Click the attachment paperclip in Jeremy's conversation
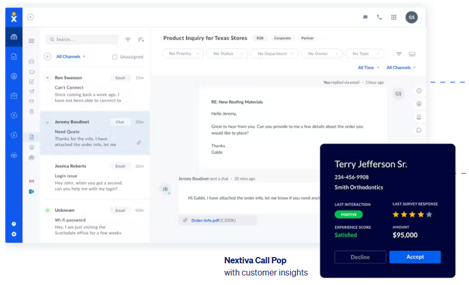This screenshot has height=285, width=469. click(x=139, y=142)
